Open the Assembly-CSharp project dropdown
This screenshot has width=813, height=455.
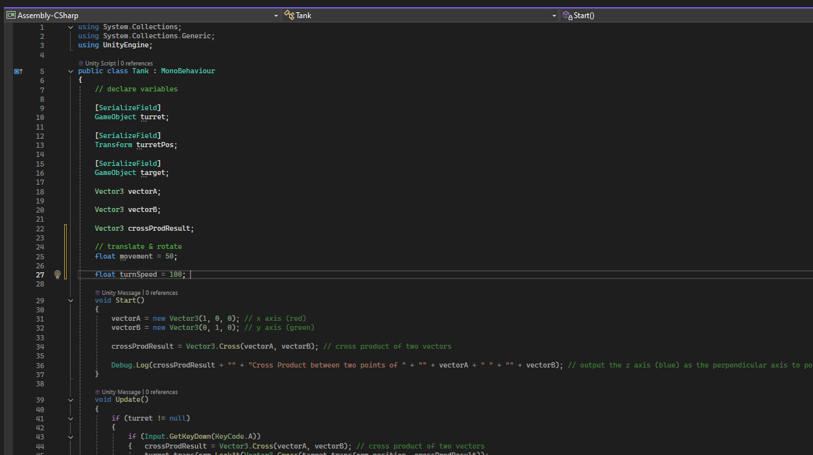click(x=143, y=15)
